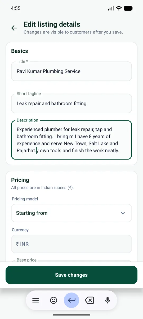
Task: Tap the backspace delete icon
Action: [90, 300]
